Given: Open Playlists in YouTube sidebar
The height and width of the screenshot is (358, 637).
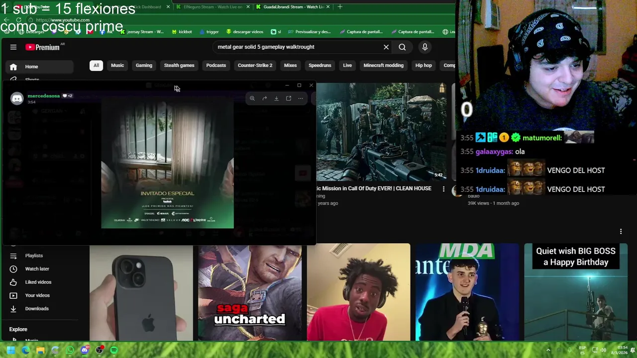Looking at the screenshot, I should 34,256.
